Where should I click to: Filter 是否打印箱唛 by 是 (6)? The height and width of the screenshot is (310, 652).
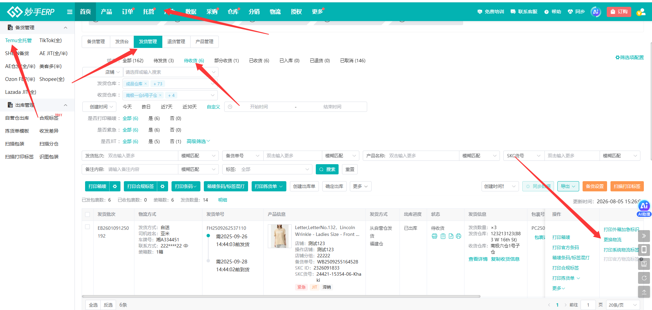(x=154, y=118)
